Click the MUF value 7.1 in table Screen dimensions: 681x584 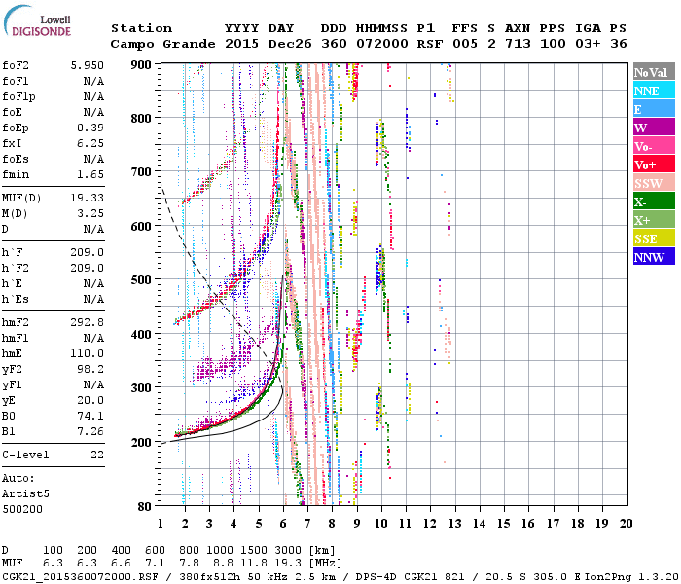(x=155, y=564)
